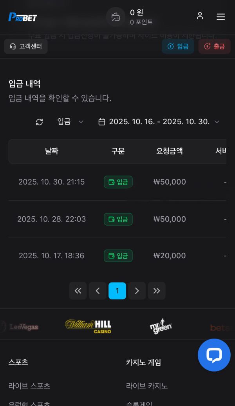
Task: Open the wallet balance icon
Action: click(116, 17)
